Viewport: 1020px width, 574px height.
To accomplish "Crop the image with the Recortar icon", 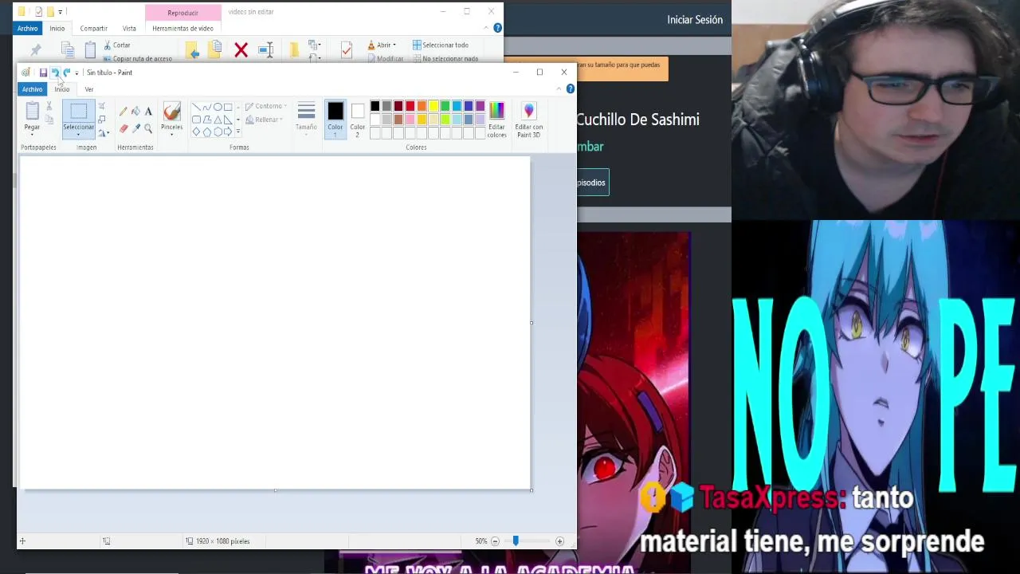I will pyautogui.click(x=102, y=106).
